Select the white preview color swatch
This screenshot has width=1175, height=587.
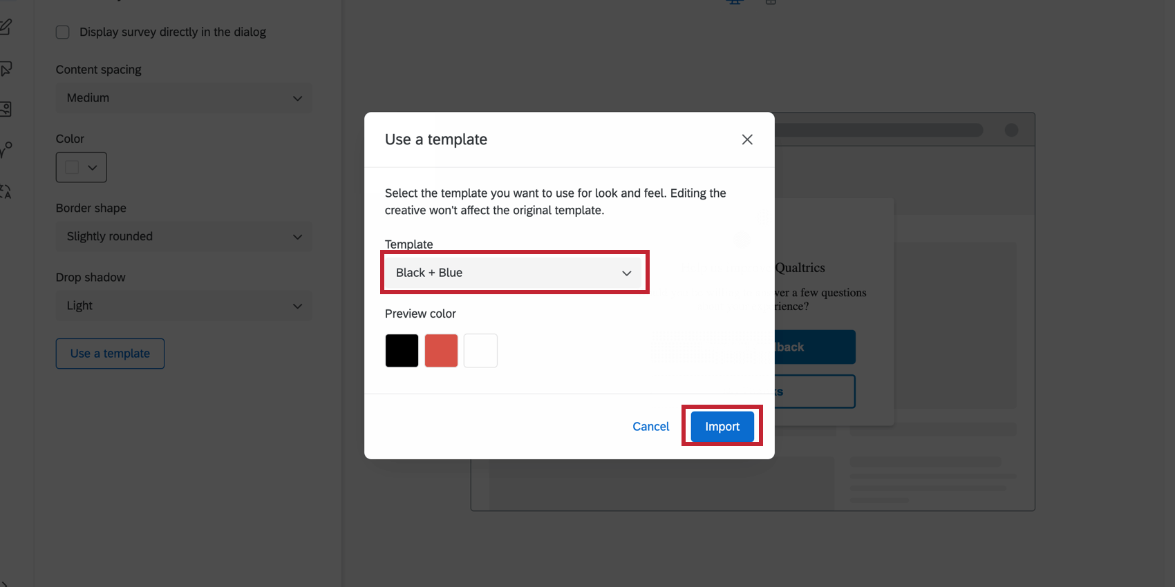click(480, 350)
